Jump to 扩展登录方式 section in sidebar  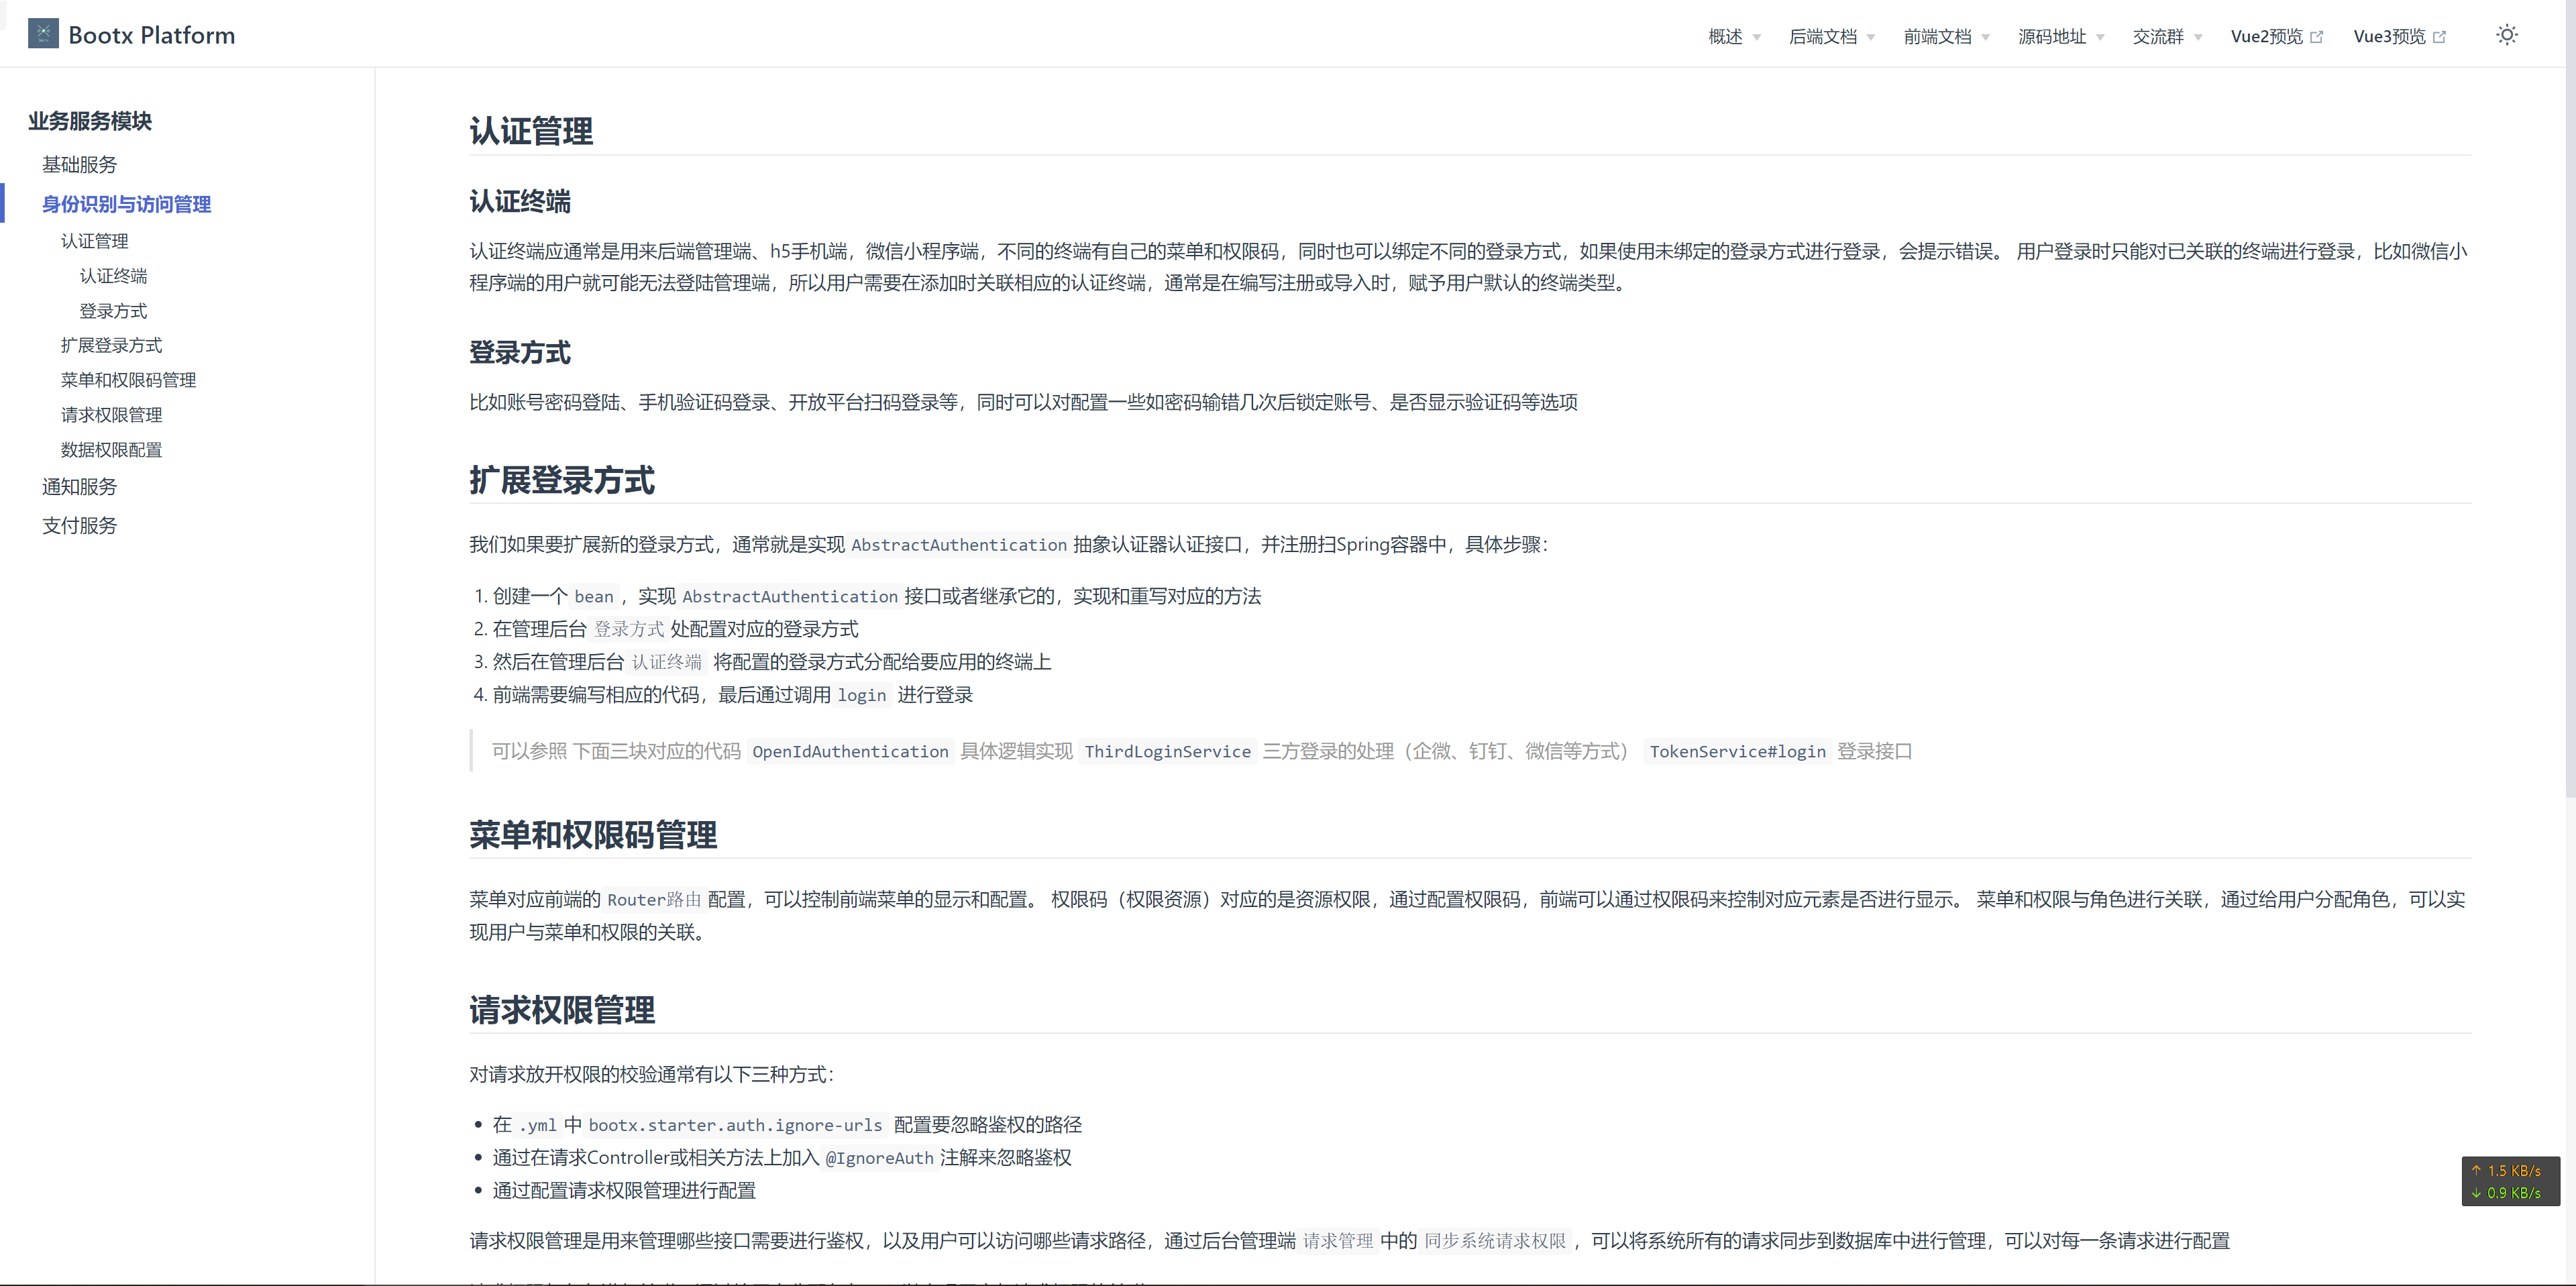pos(111,345)
